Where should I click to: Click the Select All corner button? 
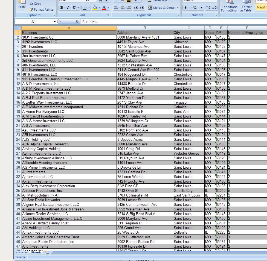[18, 28]
